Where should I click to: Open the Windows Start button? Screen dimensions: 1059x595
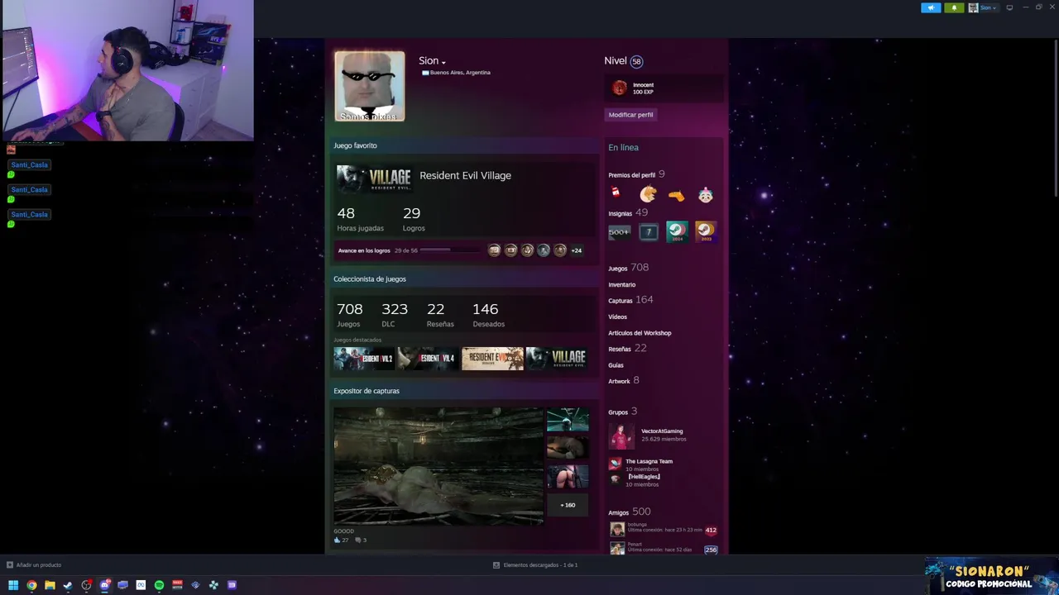click(x=13, y=585)
